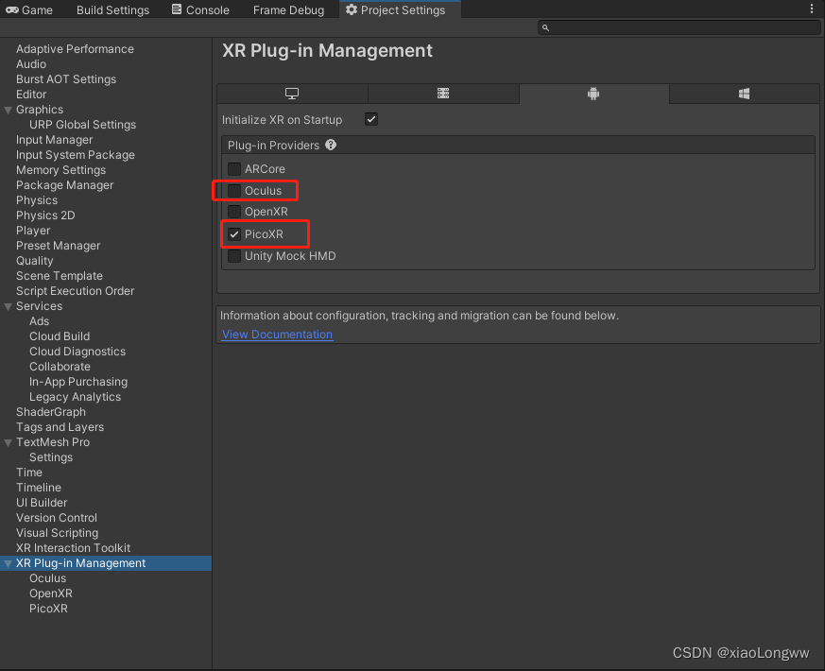Open Tags and Layers settings
825x671 pixels.
tap(60, 427)
